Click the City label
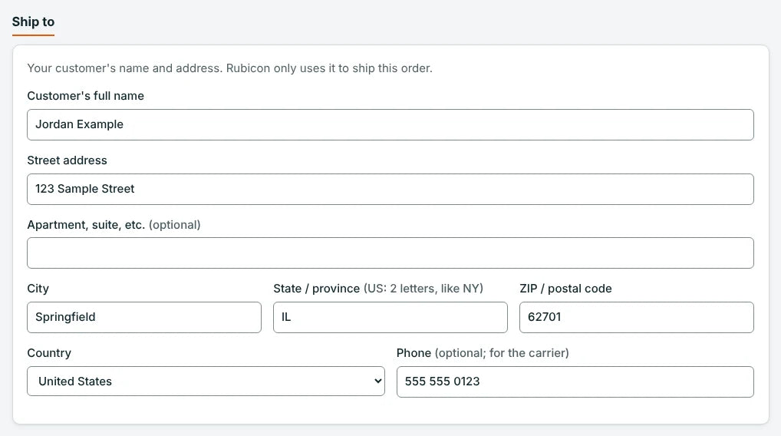Viewport: 781px width, 436px height. tap(38, 289)
